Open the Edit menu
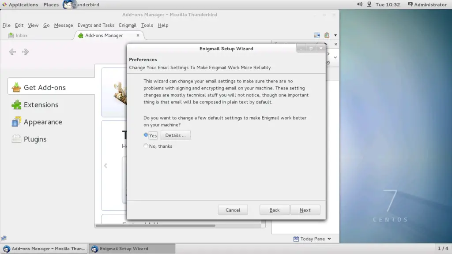This screenshot has width=452, height=254. coord(19,25)
